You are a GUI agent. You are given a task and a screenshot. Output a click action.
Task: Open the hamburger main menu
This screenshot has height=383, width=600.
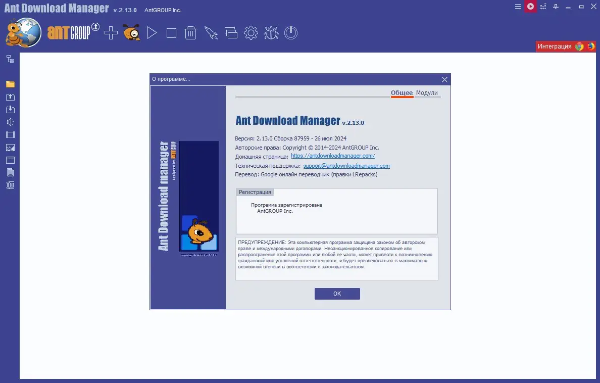point(518,7)
